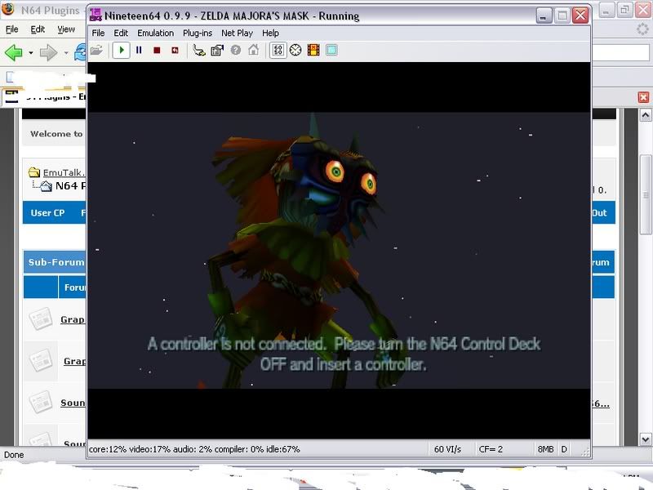Click first Grap... forum link
Image resolution: width=653 pixels, height=490 pixels.
pos(73,319)
